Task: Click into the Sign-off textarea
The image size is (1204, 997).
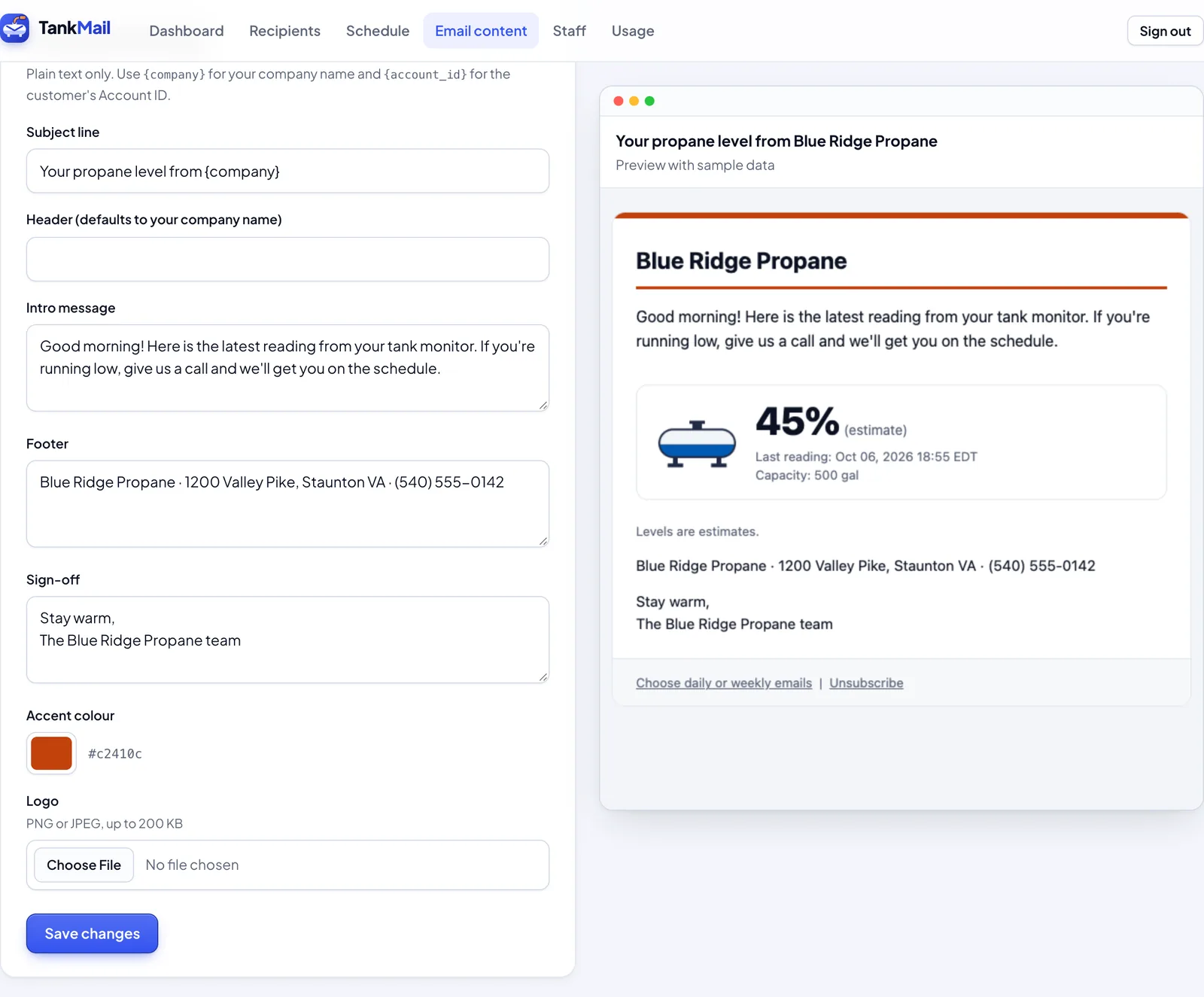Action: [287, 640]
